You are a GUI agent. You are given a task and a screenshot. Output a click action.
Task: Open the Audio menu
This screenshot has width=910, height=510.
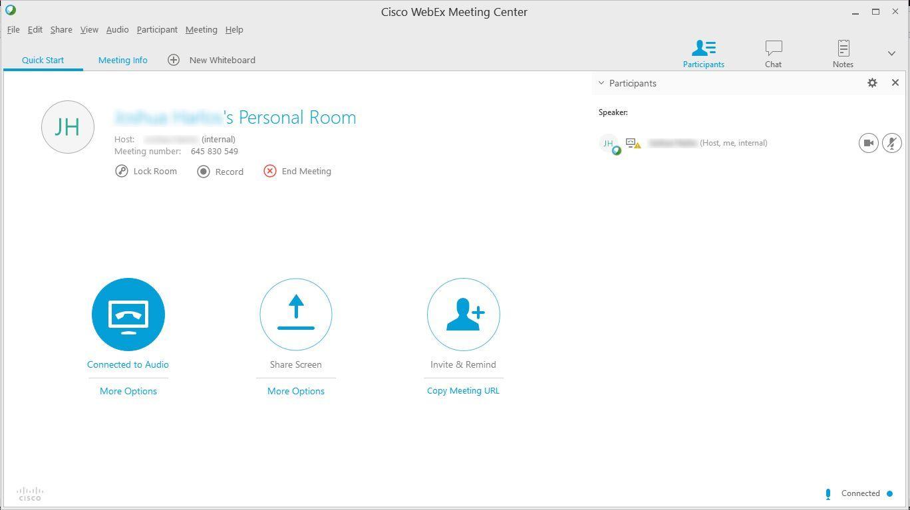point(117,30)
